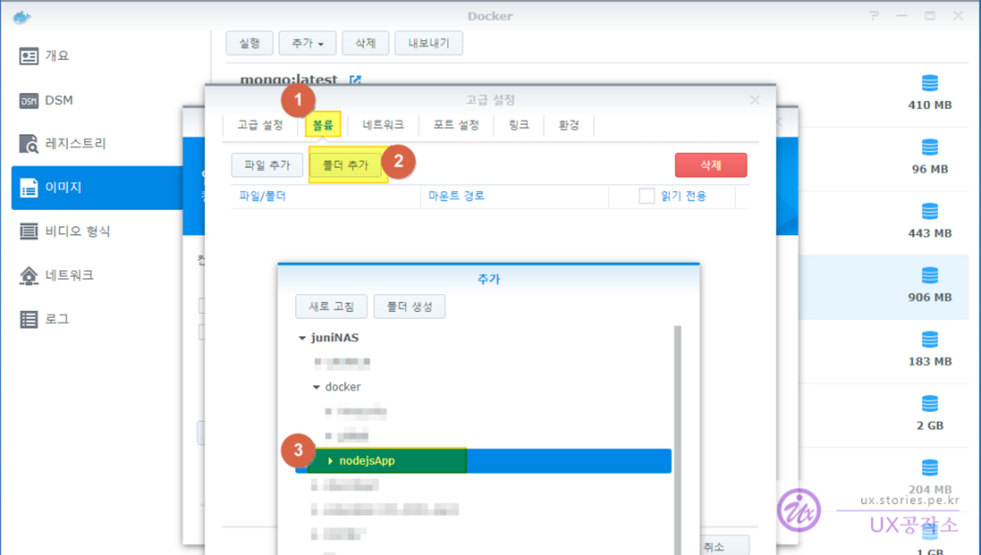Open the 개요 overview sidebar icon
The height and width of the screenshot is (555, 981).
28,56
